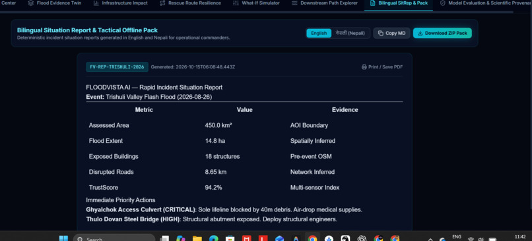Click the 11:42 taskbar clock

tap(520, 236)
